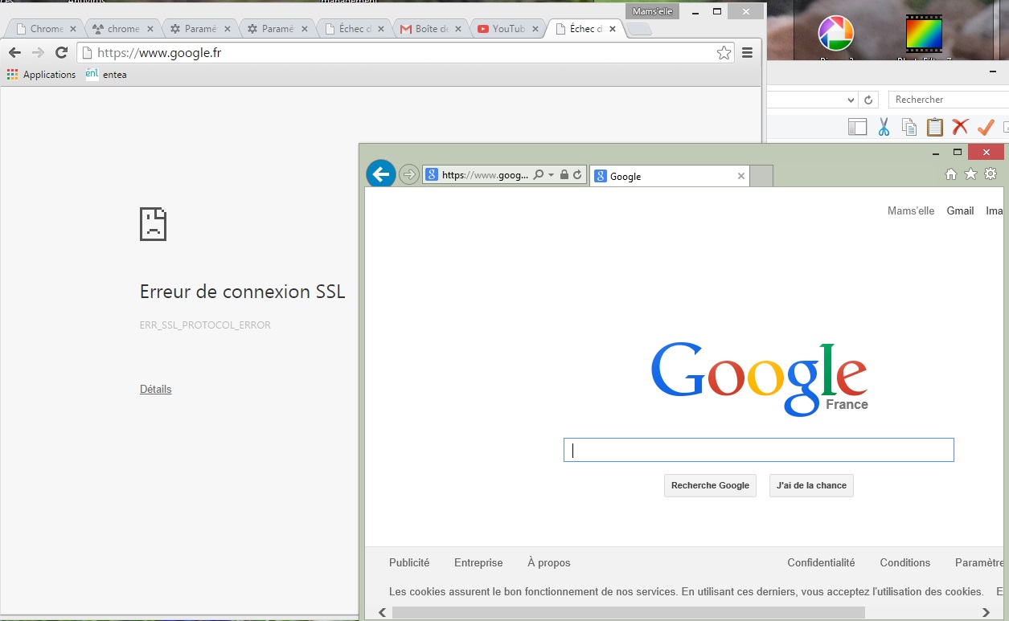Click Chrome's forward navigation arrow
The width and height of the screenshot is (1009, 621).
[x=38, y=53]
